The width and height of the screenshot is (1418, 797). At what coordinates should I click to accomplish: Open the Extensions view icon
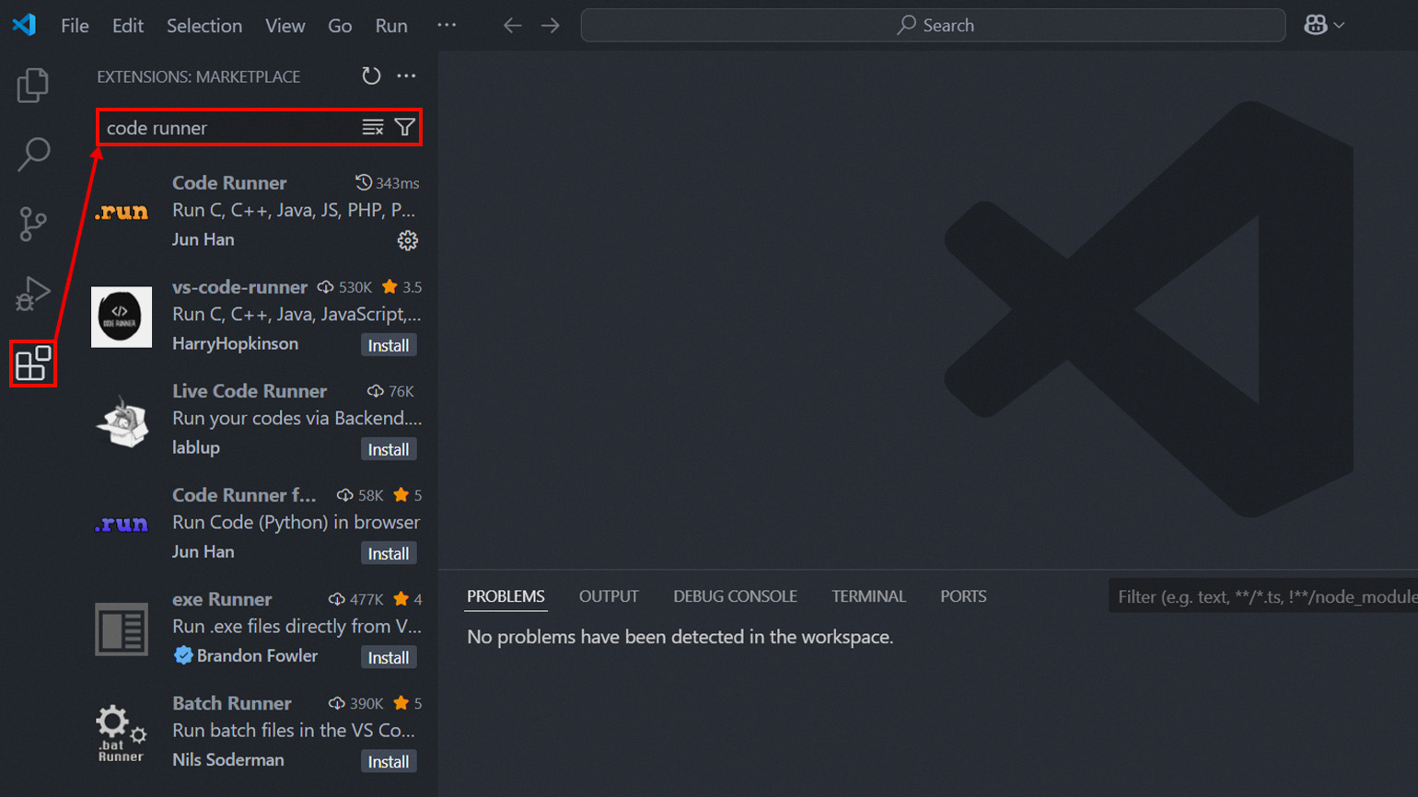click(33, 364)
